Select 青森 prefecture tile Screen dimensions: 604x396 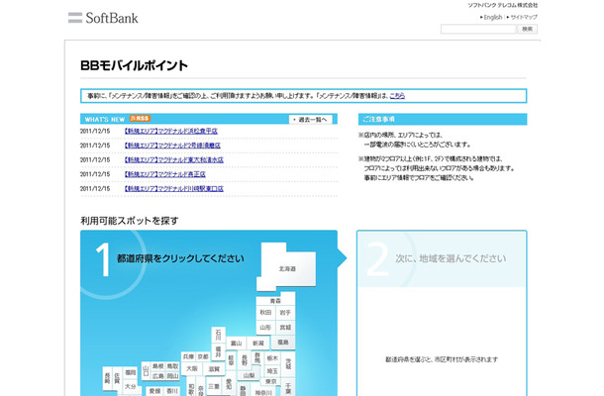coord(275,301)
